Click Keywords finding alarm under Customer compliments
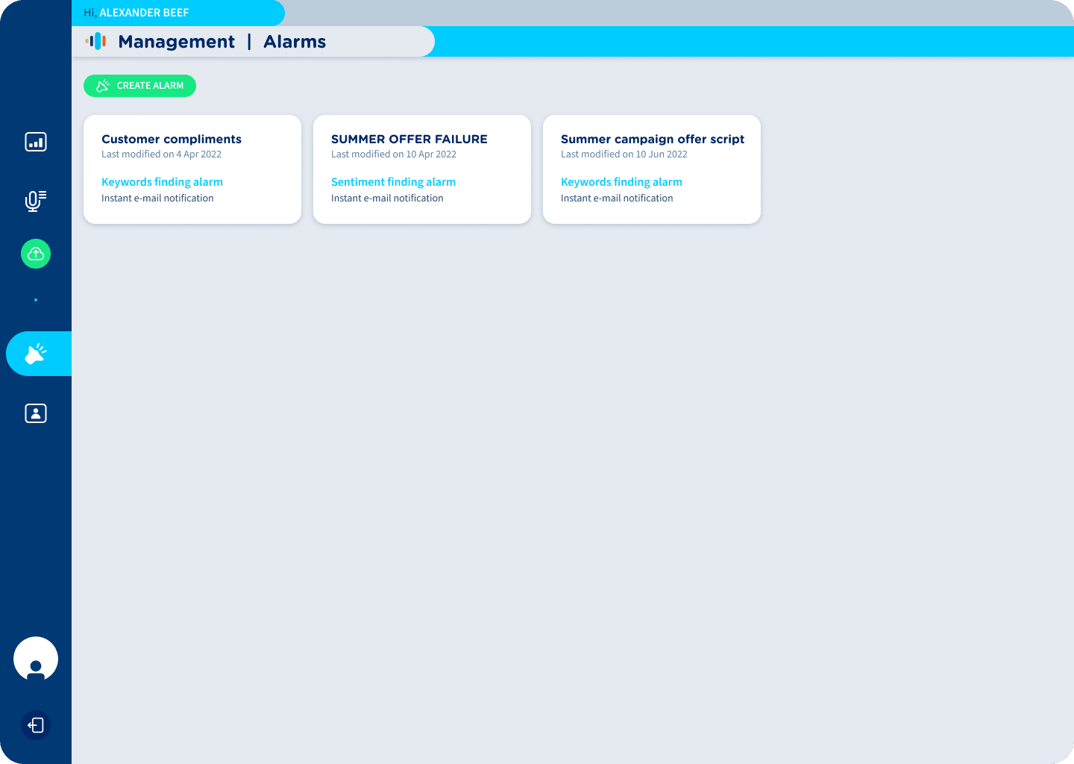This screenshot has height=764, width=1074. tap(162, 182)
